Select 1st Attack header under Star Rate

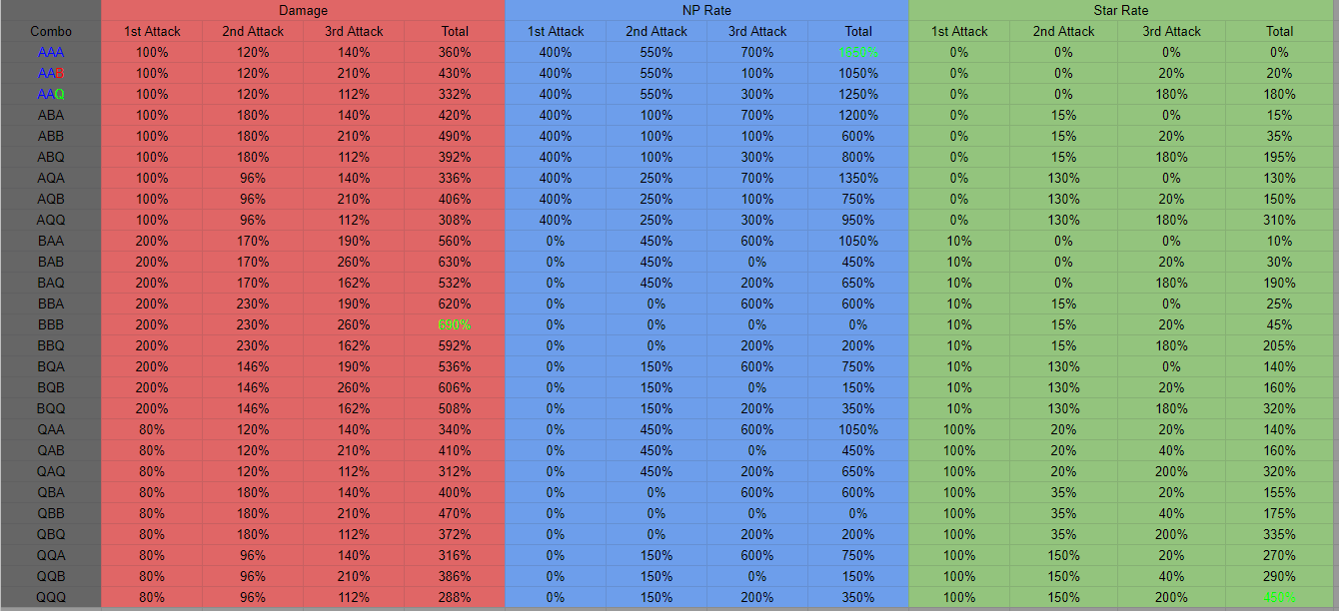tap(959, 31)
